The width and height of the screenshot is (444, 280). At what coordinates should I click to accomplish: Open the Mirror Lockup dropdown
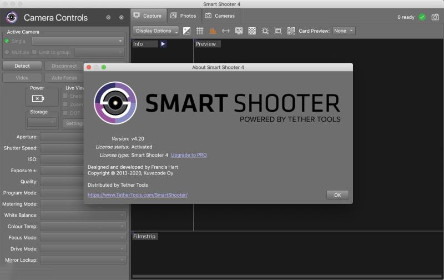[83, 260]
